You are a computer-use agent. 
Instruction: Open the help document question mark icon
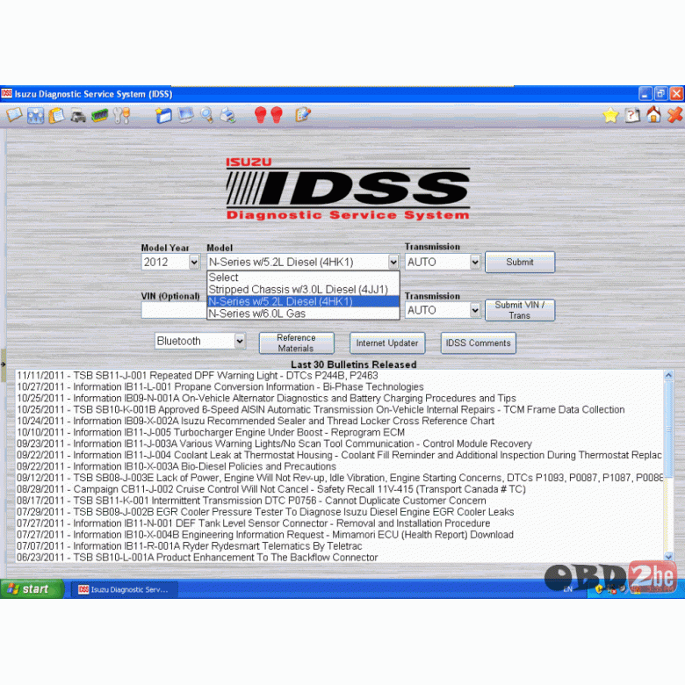[x=632, y=116]
